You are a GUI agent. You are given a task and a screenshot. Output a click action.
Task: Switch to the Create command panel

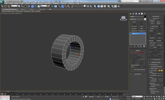[130, 14]
